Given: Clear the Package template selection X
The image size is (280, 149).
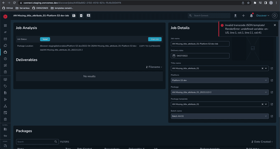Looking at the screenshot, I should [x=262, y=104].
